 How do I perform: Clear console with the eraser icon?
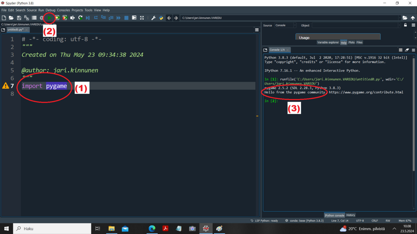point(407,50)
